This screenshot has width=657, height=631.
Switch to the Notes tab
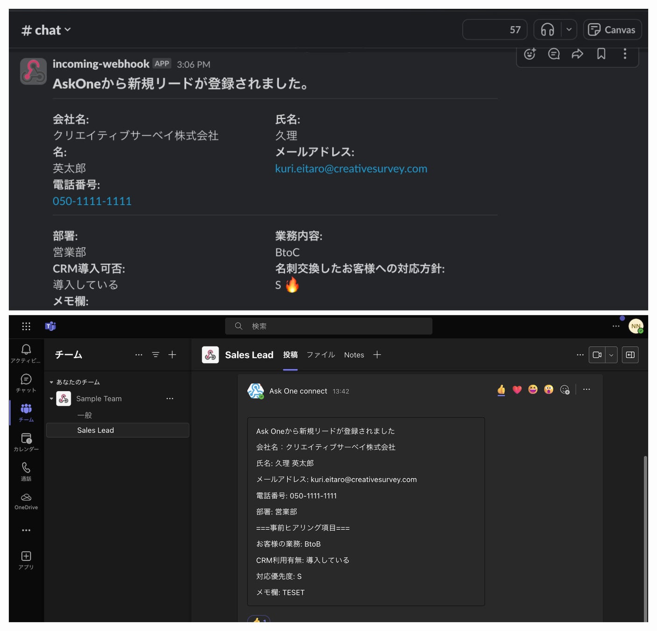pos(354,355)
